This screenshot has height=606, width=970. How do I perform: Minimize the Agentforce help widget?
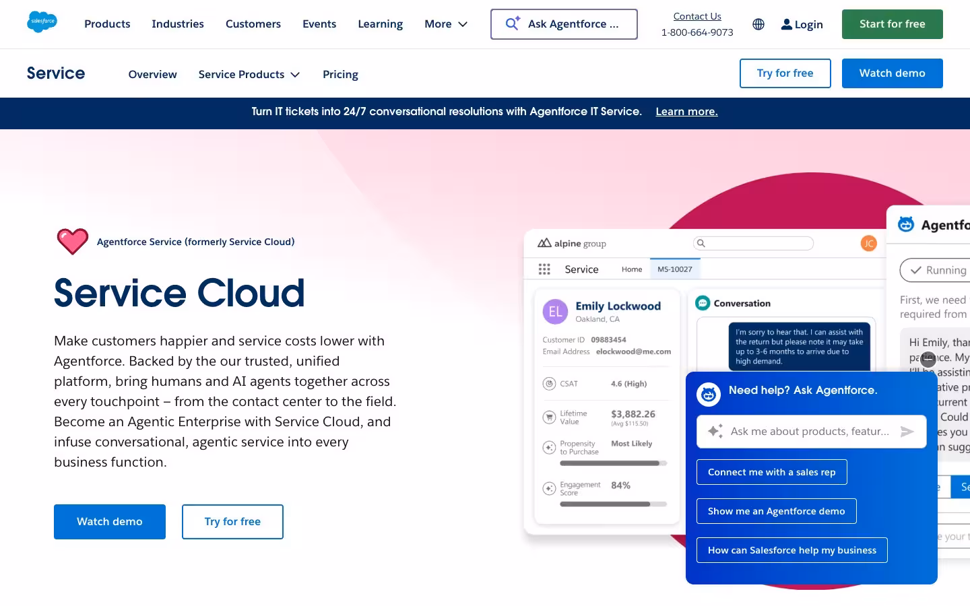928,359
